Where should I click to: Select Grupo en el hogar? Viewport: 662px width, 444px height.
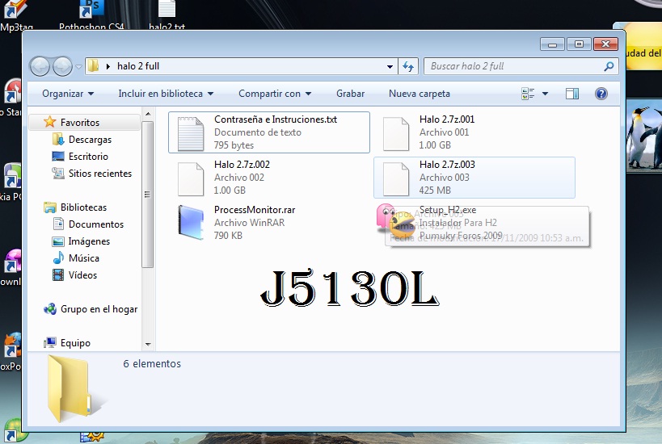click(x=99, y=309)
